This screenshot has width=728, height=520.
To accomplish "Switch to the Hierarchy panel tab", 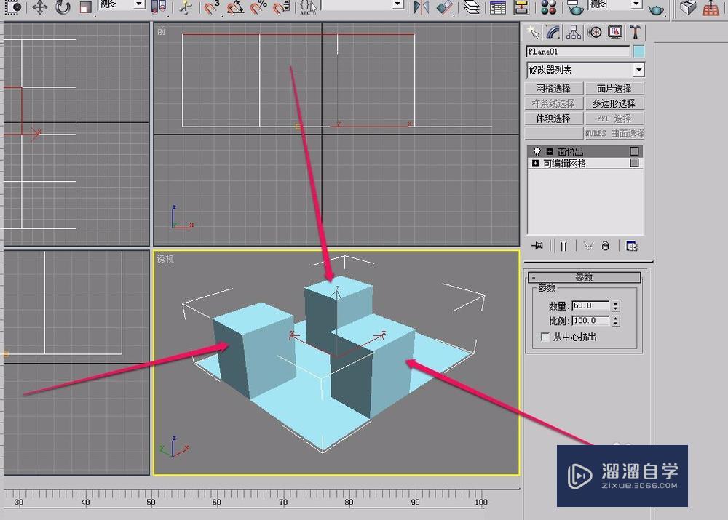I will pos(574,32).
